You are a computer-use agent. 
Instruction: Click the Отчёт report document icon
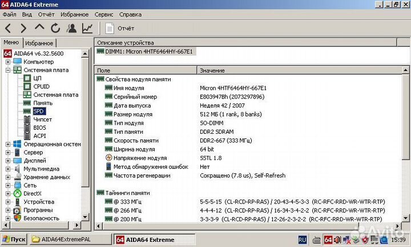[x=110, y=29]
